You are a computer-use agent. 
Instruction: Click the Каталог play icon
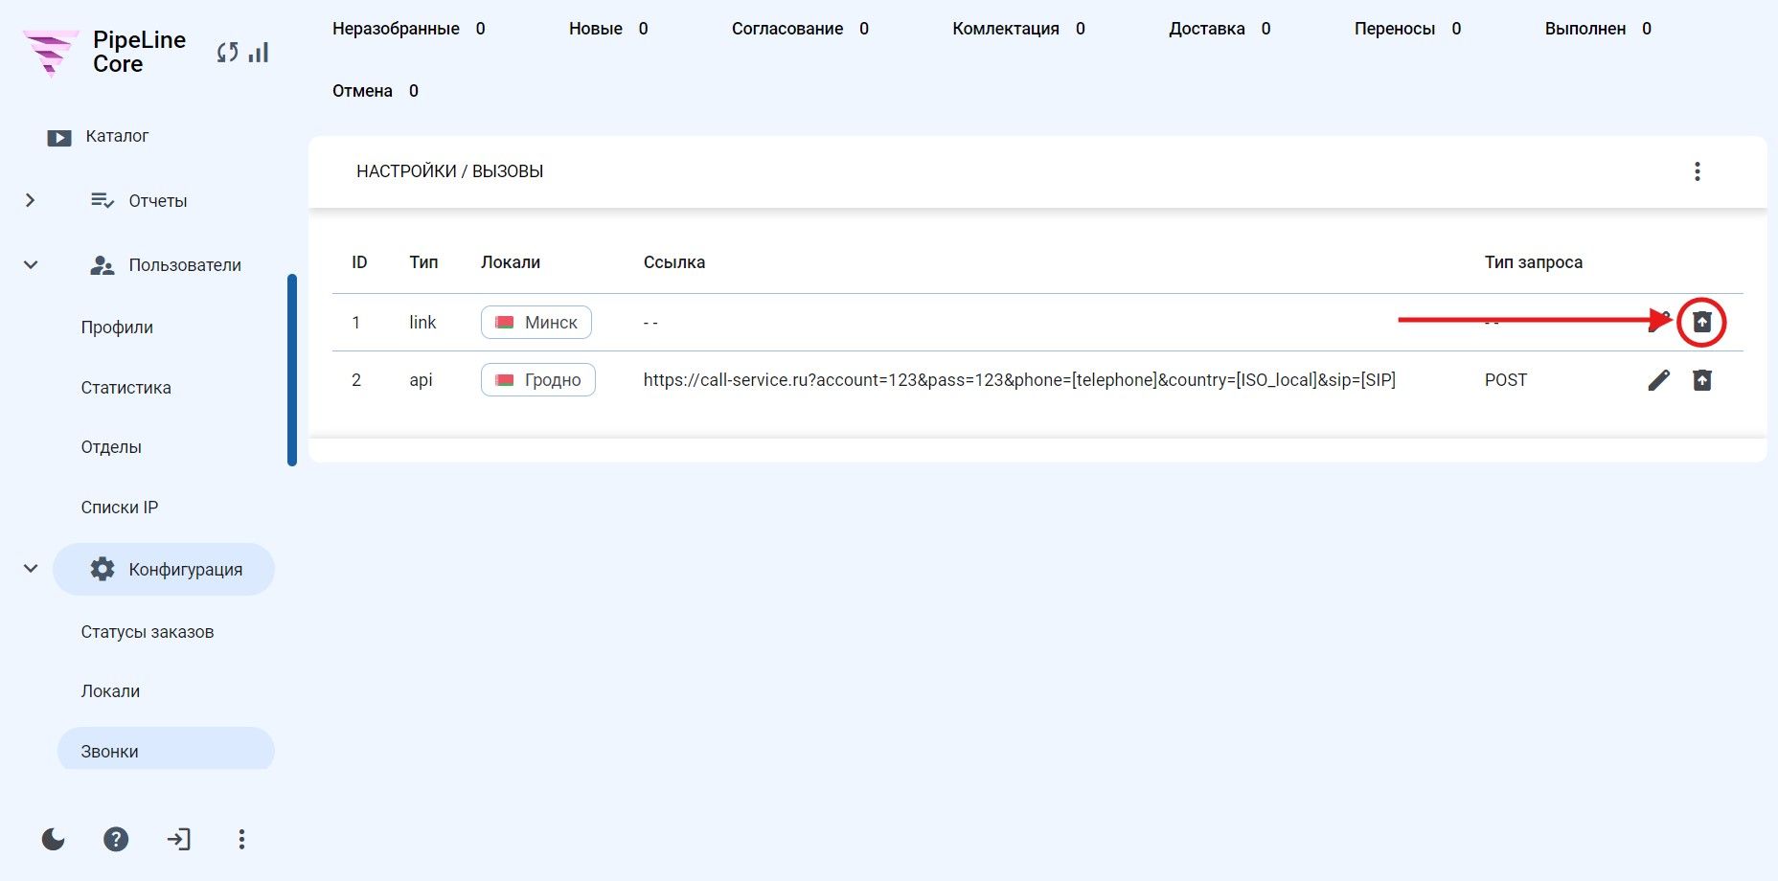point(59,138)
